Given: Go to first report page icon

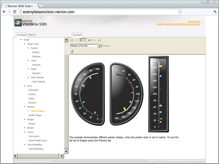Looking at the screenshot, I should (x=72, y=40).
